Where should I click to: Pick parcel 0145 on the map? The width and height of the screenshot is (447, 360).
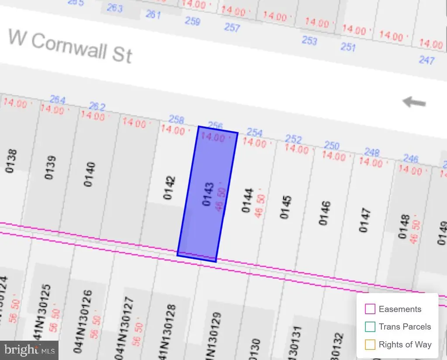[285, 207]
